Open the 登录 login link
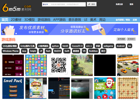Image resolution: width=140 pixels, height=100 pixels. tap(131, 4)
